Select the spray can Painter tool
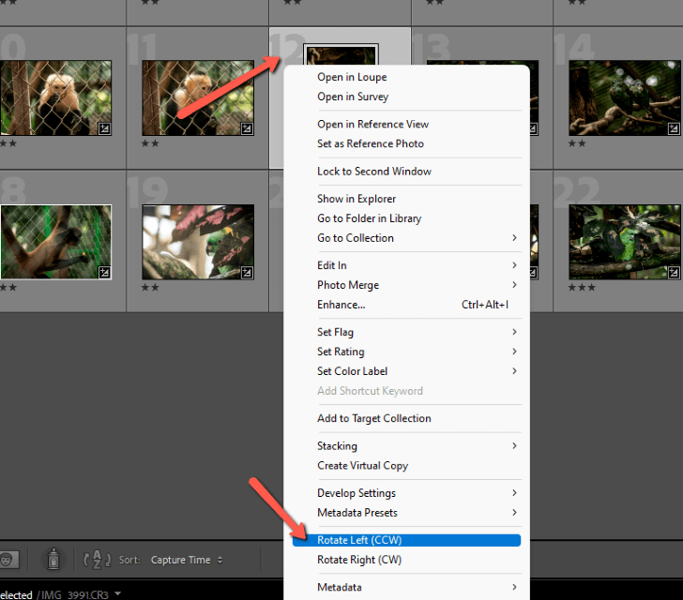This screenshot has width=683, height=600. 53,559
